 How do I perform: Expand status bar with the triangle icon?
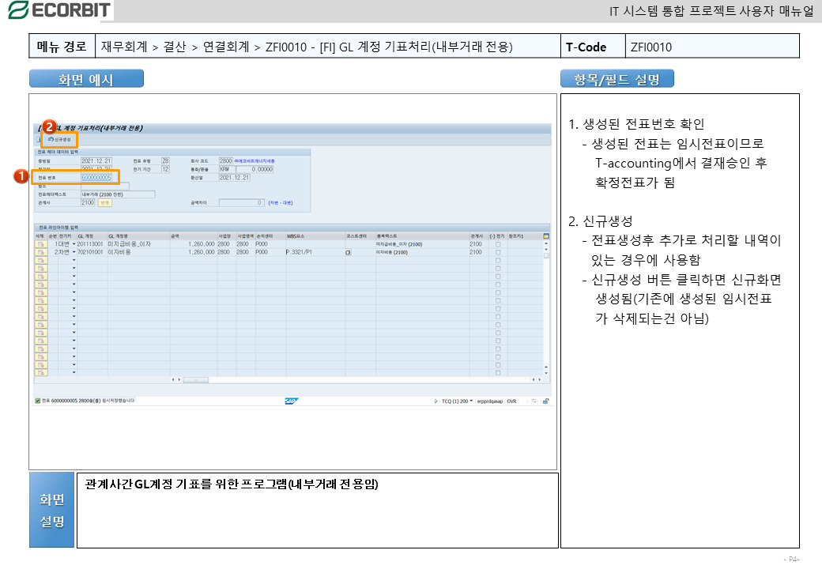[x=436, y=401]
